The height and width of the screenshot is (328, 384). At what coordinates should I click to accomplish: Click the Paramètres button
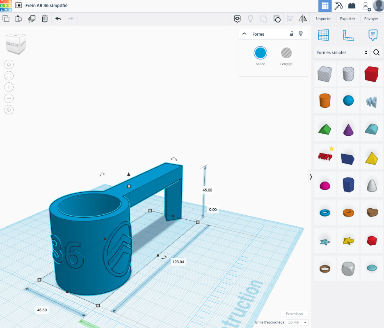(x=294, y=314)
